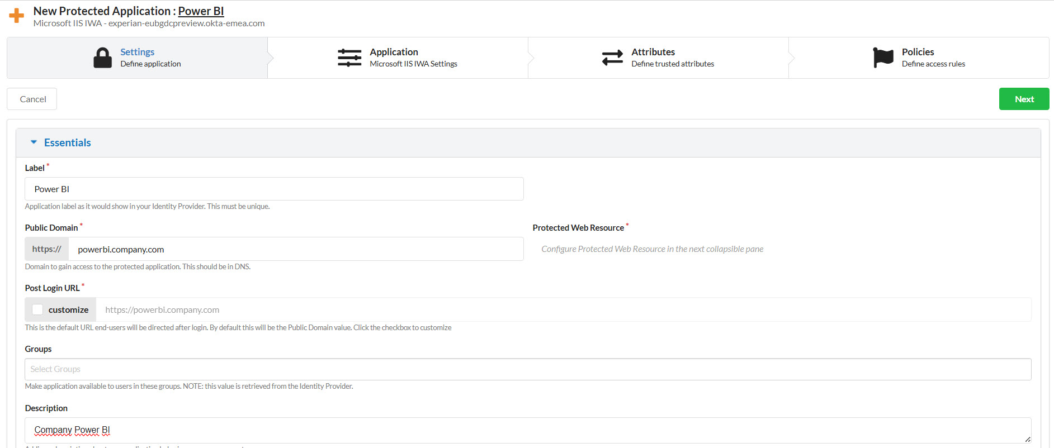Click the arrows Attributes icon
Image resolution: width=1054 pixels, height=448 pixels.
(x=612, y=58)
